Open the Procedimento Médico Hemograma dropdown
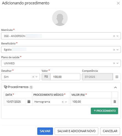This screenshot has height=136, width=122. [x=66, y=102]
